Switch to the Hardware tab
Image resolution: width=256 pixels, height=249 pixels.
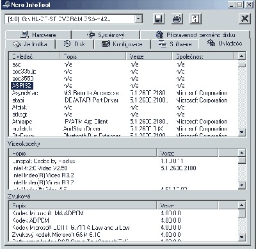click(38, 35)
